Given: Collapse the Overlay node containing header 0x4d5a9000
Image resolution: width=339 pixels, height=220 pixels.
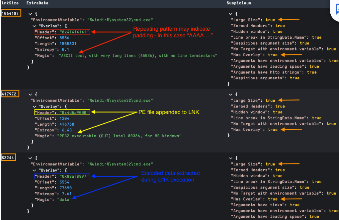Looking at the screenshot, I should 34,106.
